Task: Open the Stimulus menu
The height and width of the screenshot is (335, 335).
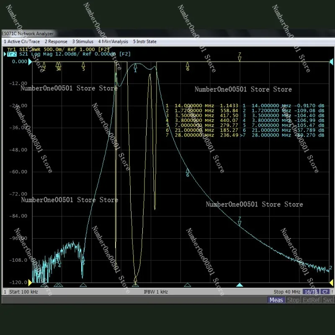Action: pyautogui.click(x=82, y=41)
